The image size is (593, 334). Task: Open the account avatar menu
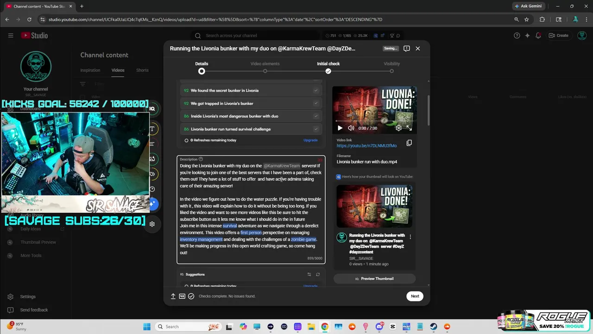click(x=581, y=35)
